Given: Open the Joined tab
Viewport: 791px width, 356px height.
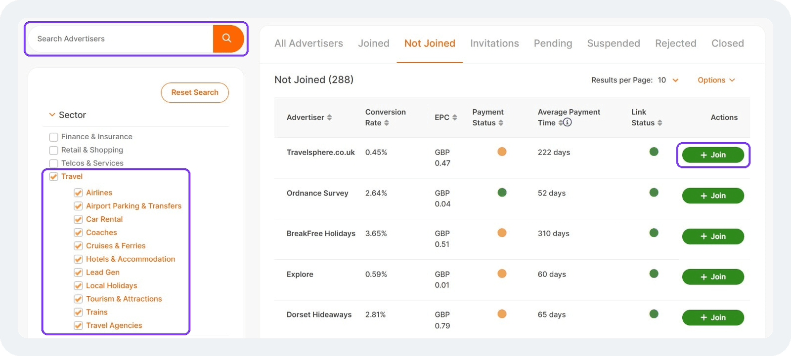Looking at the screenshot, I should [x=374, y=43].
